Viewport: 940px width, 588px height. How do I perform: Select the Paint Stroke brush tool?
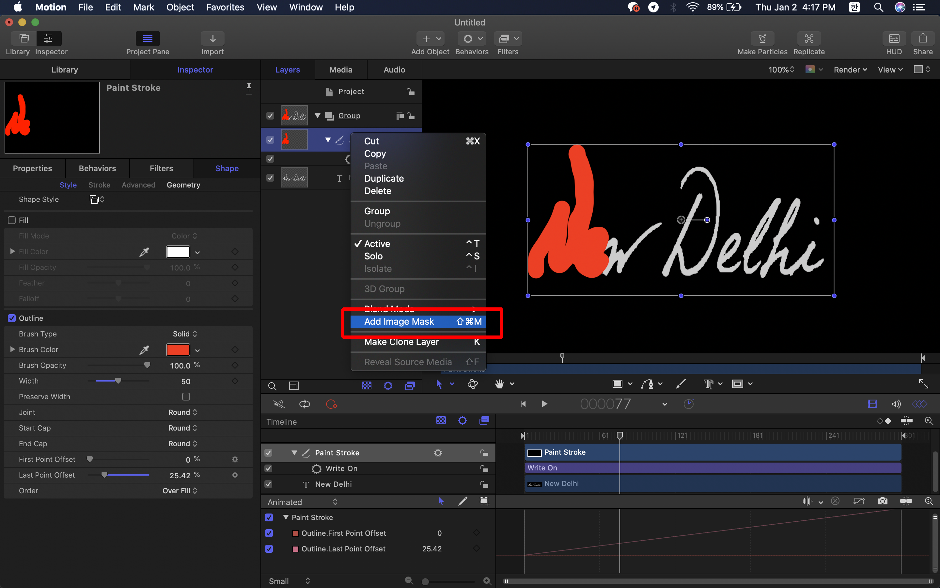[x=681, y=384]
